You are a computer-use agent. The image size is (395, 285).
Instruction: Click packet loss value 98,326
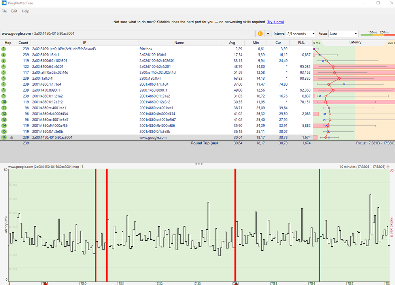tap(305, 78)
